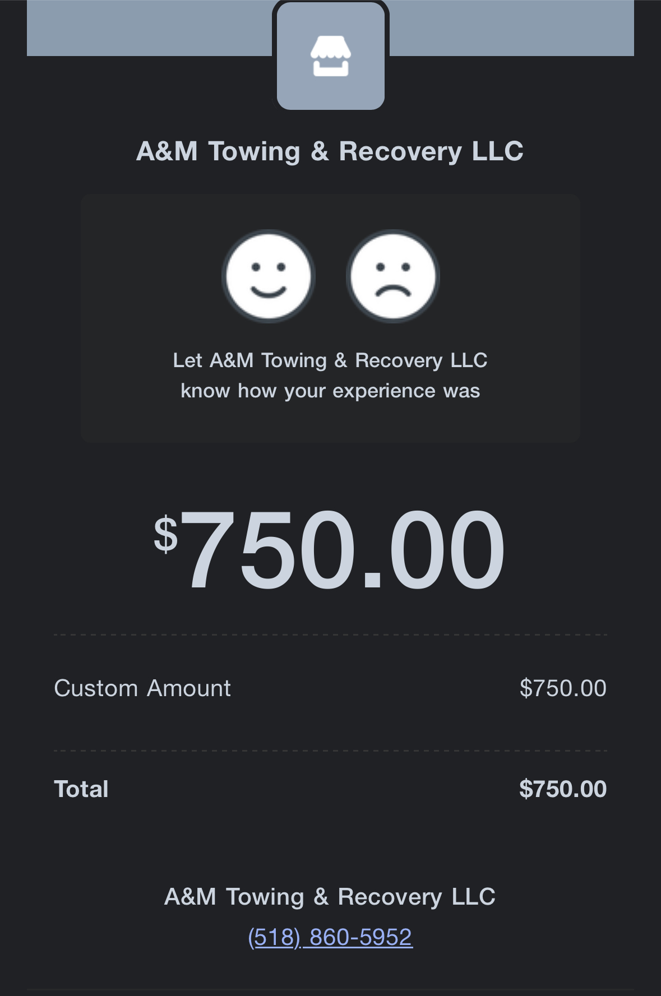The height and width of the screenshot is (996, 661).
Task: Select the sad frowning face rating
Action: pos(393,276)
